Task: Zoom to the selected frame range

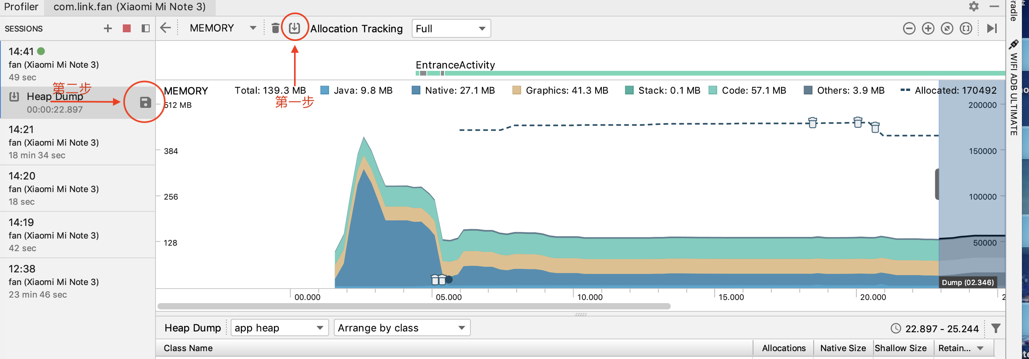Action: pos(966,28)
